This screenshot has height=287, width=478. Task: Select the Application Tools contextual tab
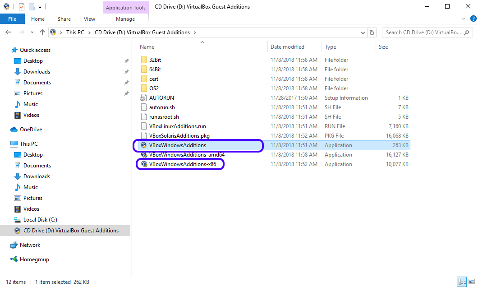pyautogui.click(x=126, y=8)
